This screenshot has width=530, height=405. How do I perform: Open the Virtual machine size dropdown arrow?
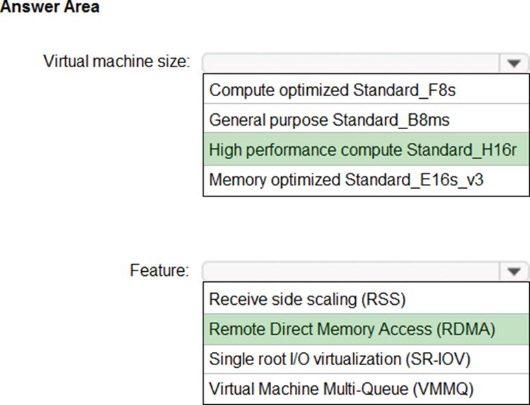[x=514, y=63]
